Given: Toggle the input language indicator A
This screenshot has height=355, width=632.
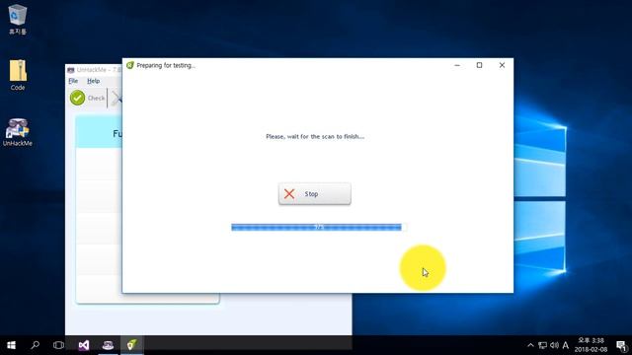Looking at the screenshot, I should pyautogui.click(x=566, y=345).
